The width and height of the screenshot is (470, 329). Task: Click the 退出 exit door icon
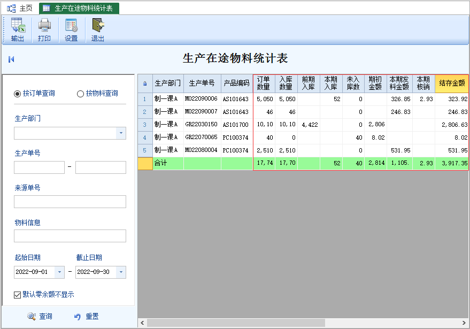(98, 30)
